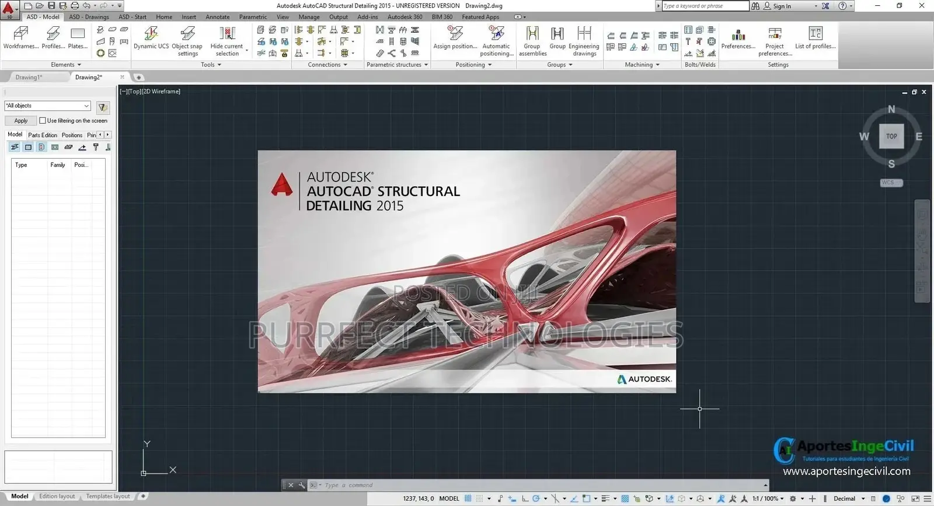
Task: Click the binoculars search icon
Action: [x=755, y=6]
